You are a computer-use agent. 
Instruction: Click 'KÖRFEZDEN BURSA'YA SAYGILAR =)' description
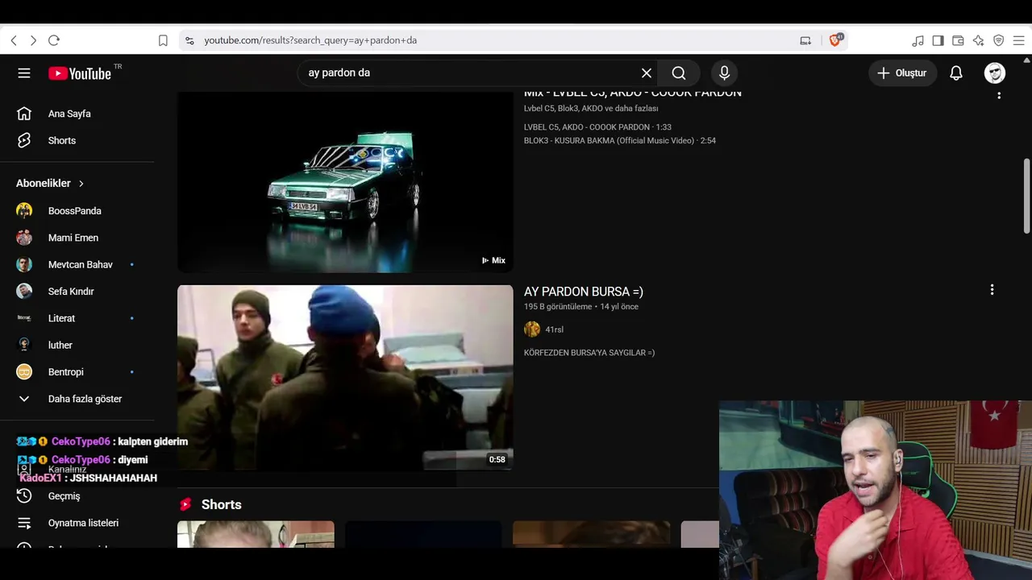click(589, 353)
